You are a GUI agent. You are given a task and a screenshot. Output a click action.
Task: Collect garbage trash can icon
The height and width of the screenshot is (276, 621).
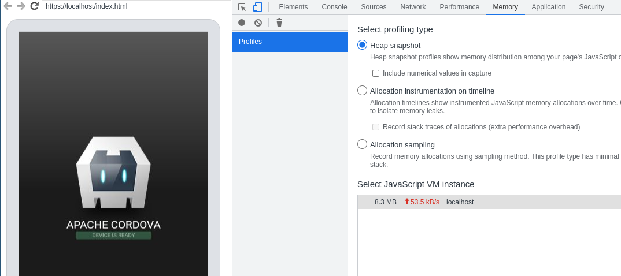coord(279,23)
